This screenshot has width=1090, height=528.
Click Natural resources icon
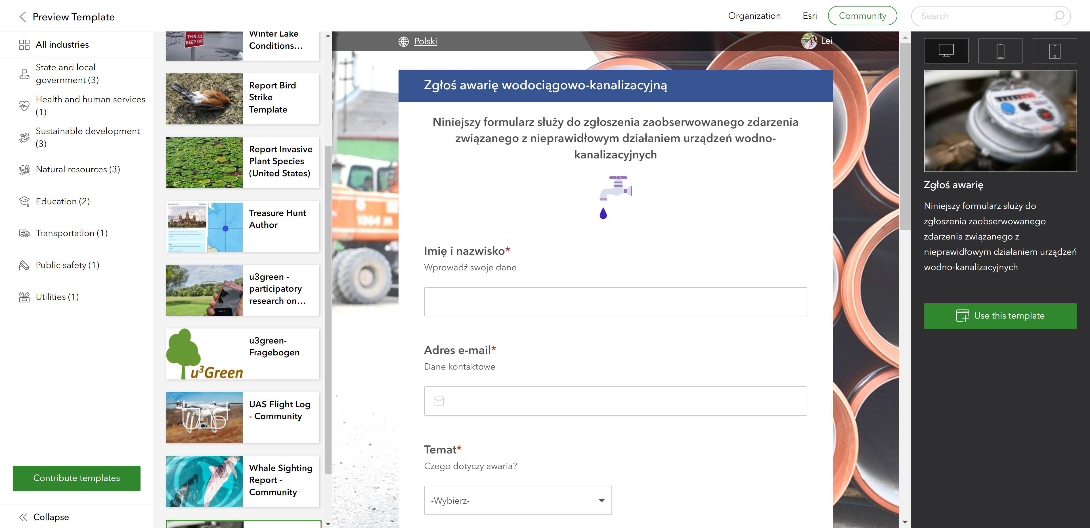point(24,169)
